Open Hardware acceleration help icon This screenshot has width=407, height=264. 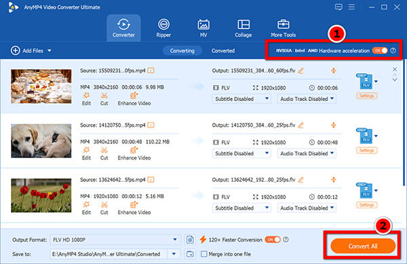click(393, 50)
